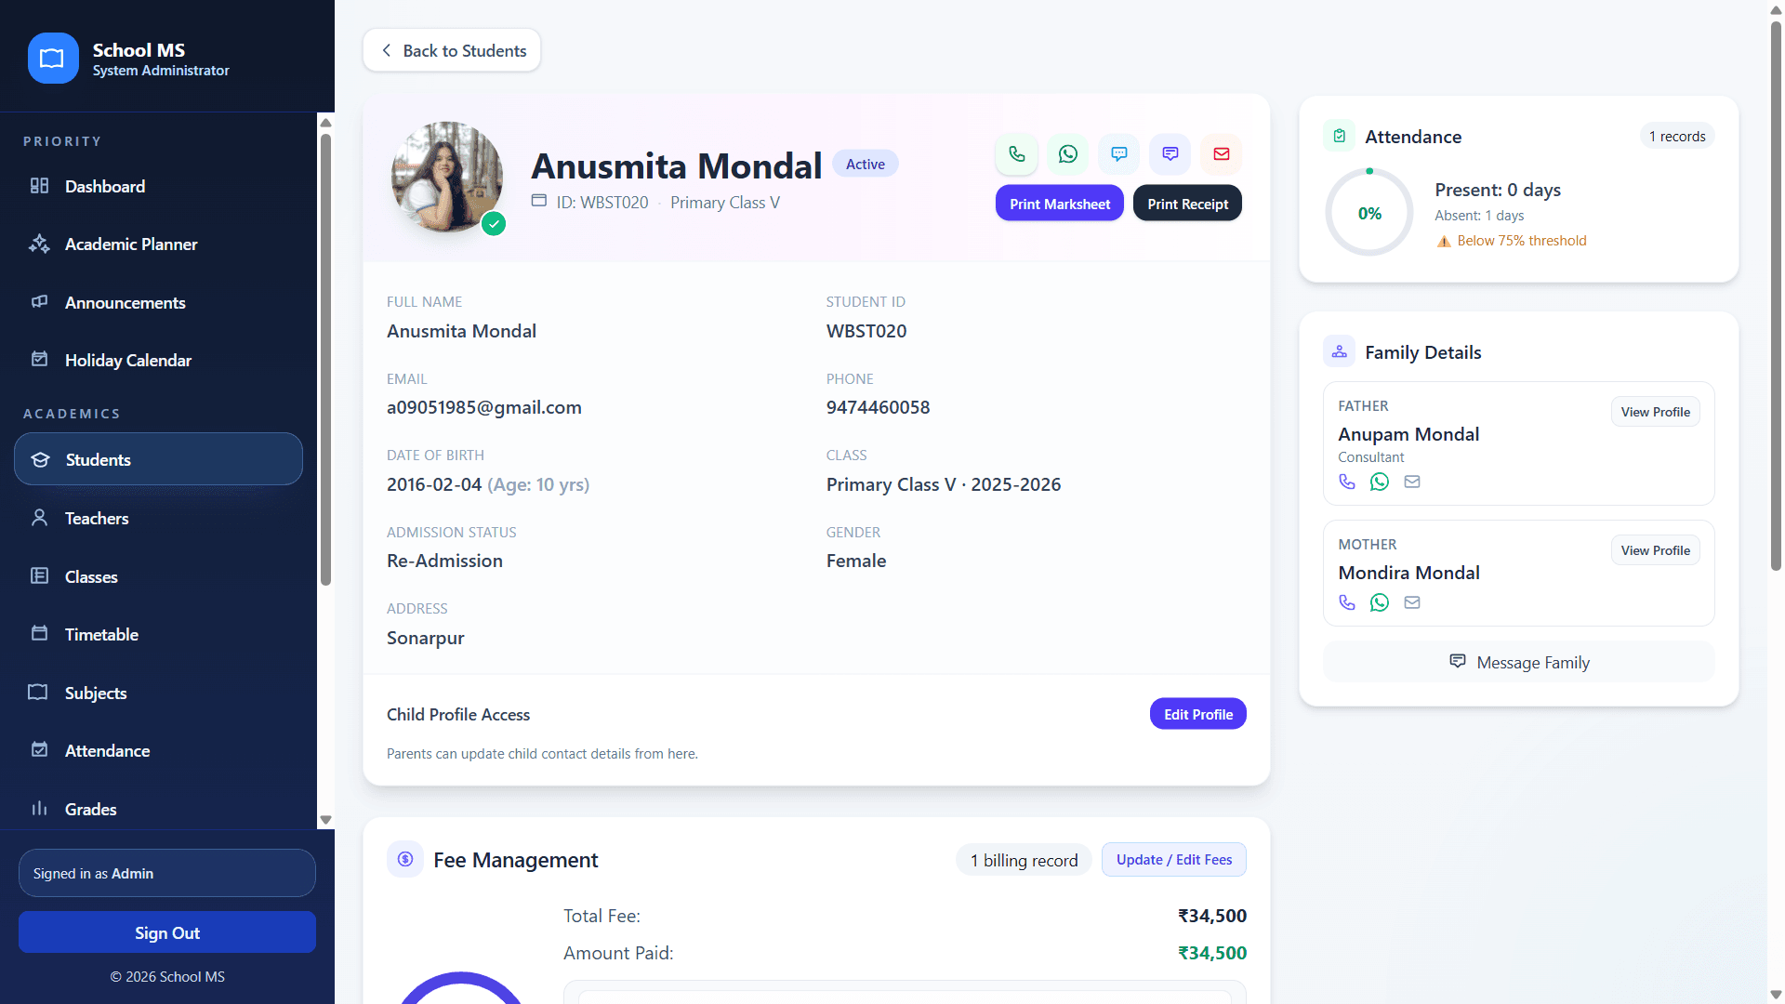Click the Attendance clipboard icon in card header
Viewport: 1785px width, 1004px height.
point(1340,136)
